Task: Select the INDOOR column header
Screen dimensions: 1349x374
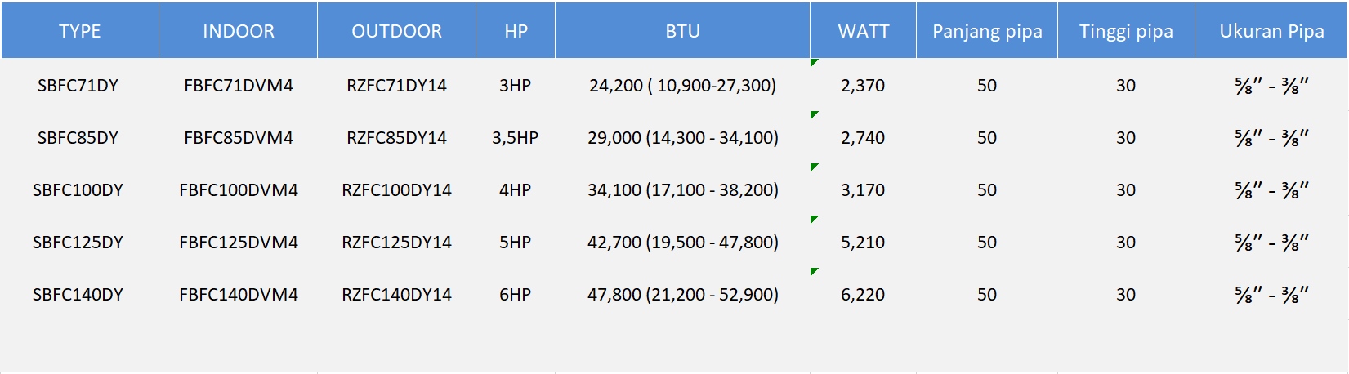Action: coord(238,31)
